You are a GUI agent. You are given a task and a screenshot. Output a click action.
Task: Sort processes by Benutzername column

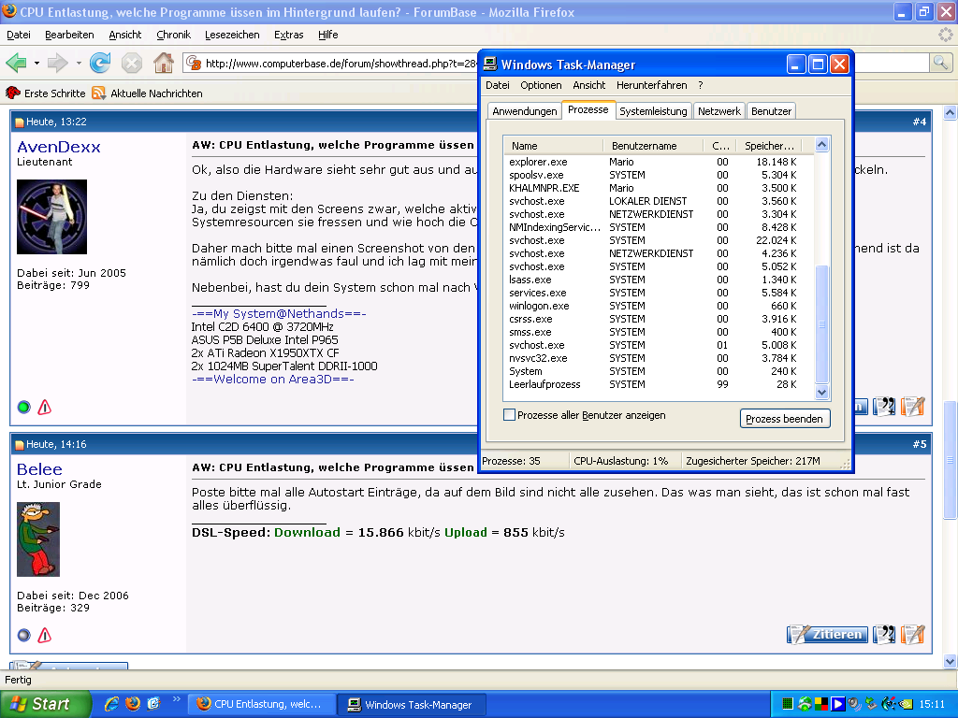point(652,146)
